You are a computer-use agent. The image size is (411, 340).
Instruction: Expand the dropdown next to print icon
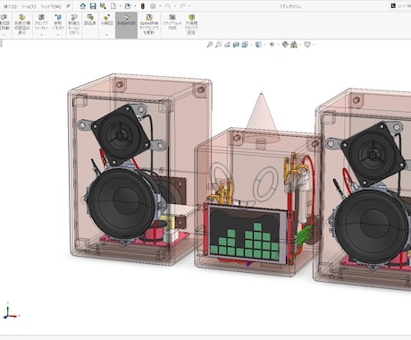pos(135,6)
